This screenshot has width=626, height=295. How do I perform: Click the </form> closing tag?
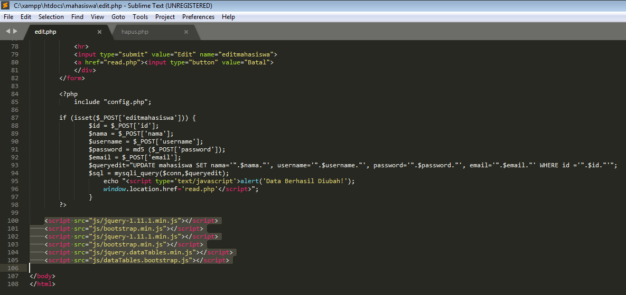(x=72, y=78)
